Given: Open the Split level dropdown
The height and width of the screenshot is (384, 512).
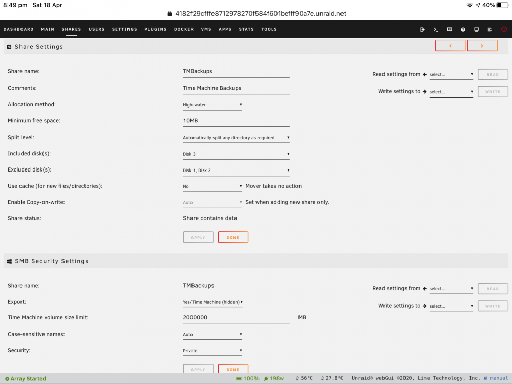Looking at the screenshot, I should (x=236, y=137).
